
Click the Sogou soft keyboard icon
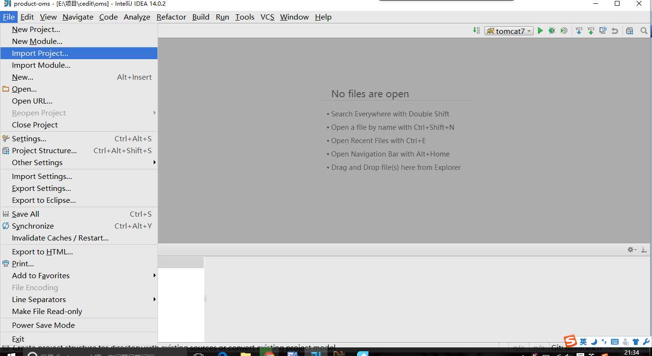[614, 342]
